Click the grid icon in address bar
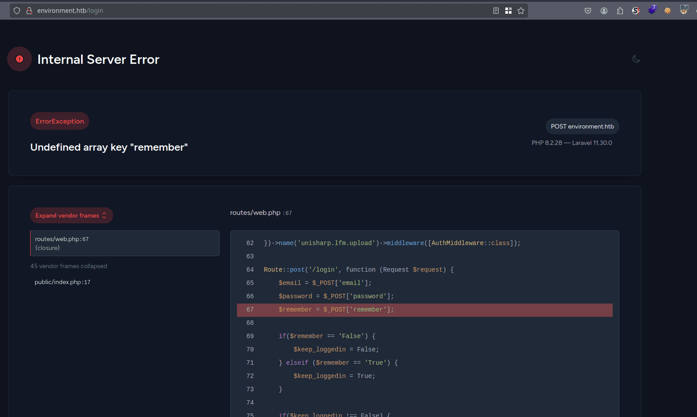697x417 pixels. (x=508, y=11)
